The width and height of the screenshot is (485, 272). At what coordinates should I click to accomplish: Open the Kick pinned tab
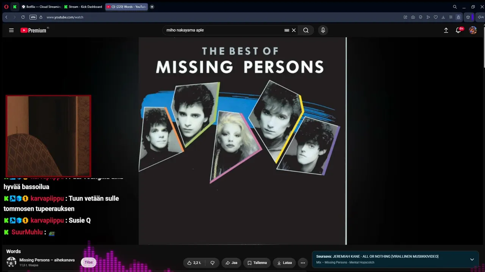click(x=15, y=7)
